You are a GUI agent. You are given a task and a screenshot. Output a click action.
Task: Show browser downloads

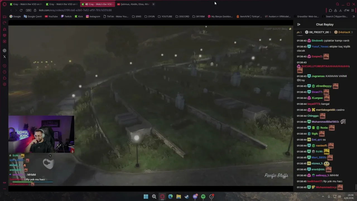click(x=341, y=10)
